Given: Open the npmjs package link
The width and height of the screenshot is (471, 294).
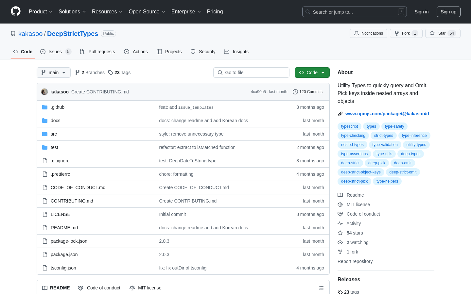Looking at the screenshot, I should [389, 114].
